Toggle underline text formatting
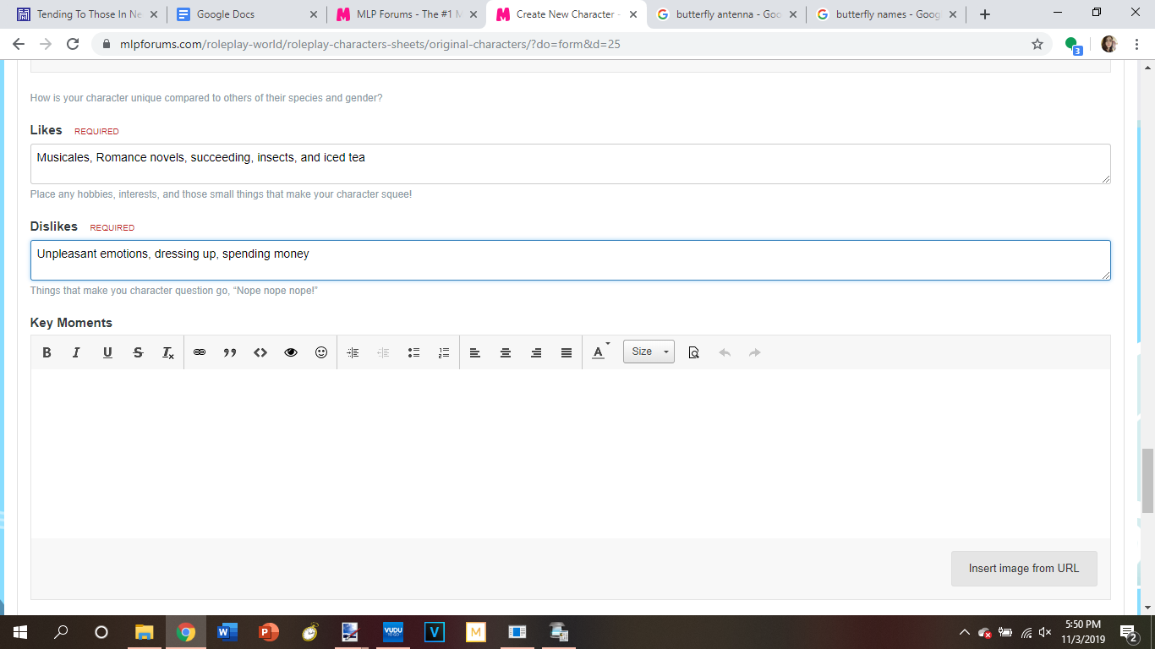1155x649 pixels. click(107, 352)
